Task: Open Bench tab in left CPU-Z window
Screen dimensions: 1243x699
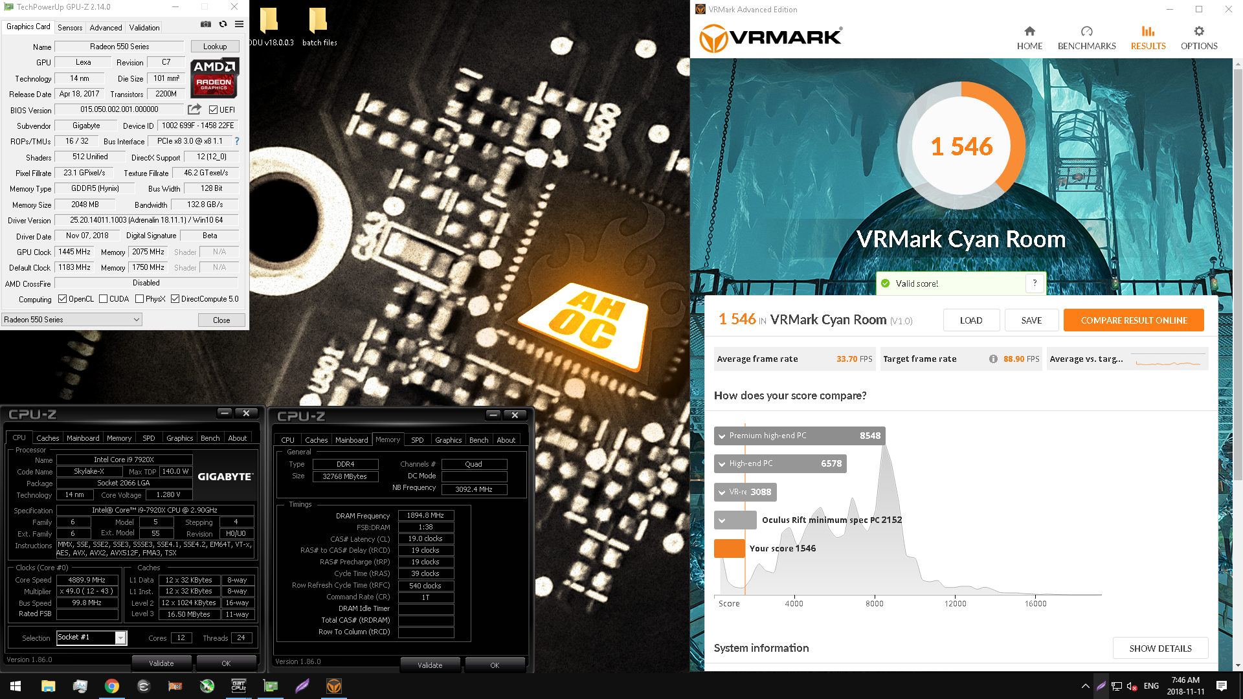Action: tap(210, 438)
